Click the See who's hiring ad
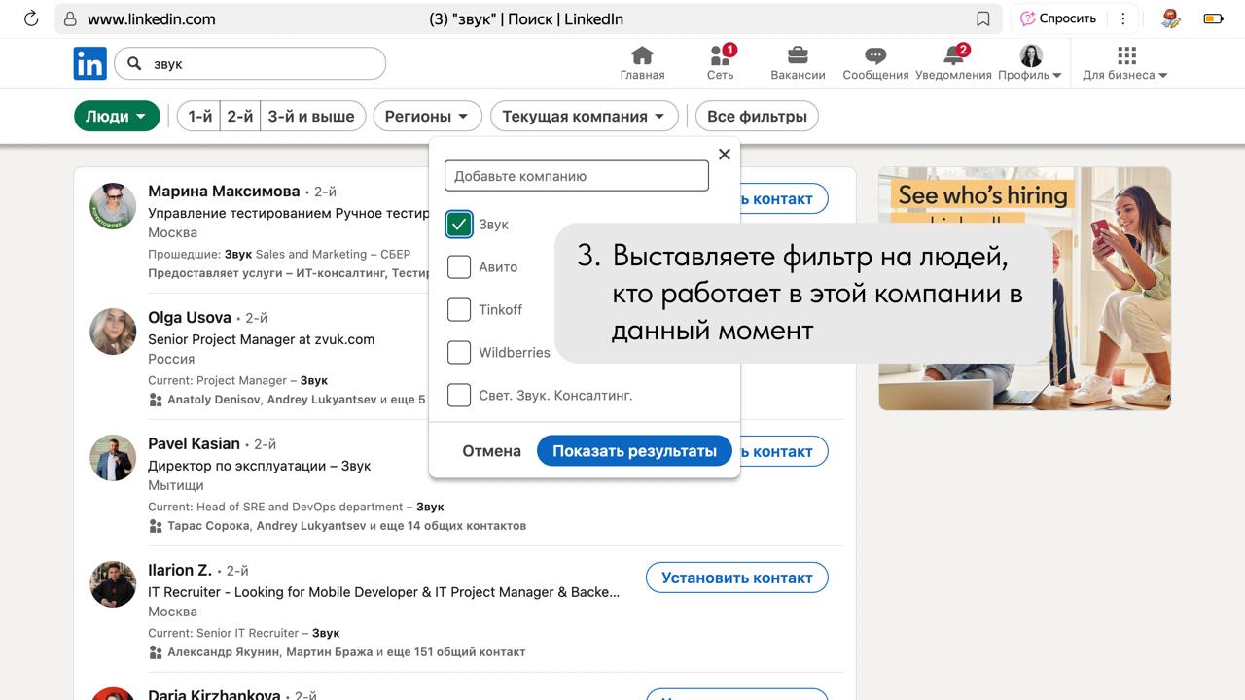This screenshot has width=1245, height=700. pyautogui.click(x=1024, y=288)
